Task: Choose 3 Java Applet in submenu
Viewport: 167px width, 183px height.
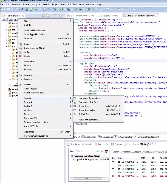Action: point(98,106)
